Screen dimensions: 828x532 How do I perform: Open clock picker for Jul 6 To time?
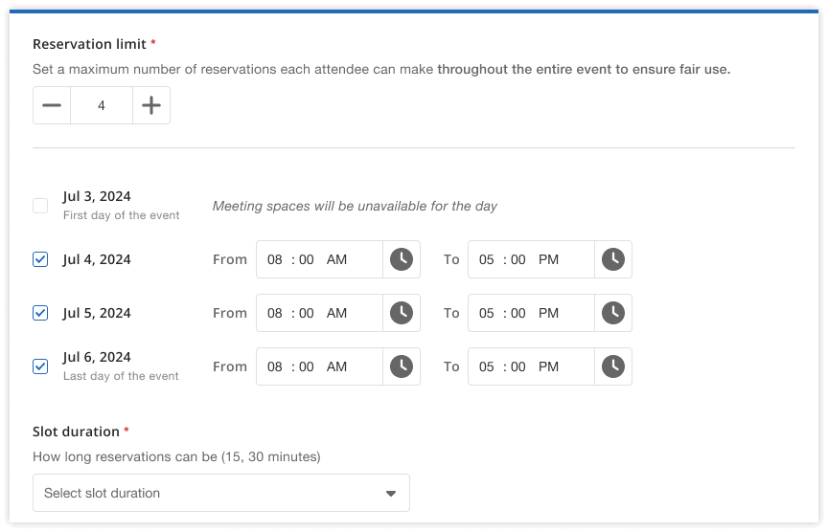click(x=612, y=366)
